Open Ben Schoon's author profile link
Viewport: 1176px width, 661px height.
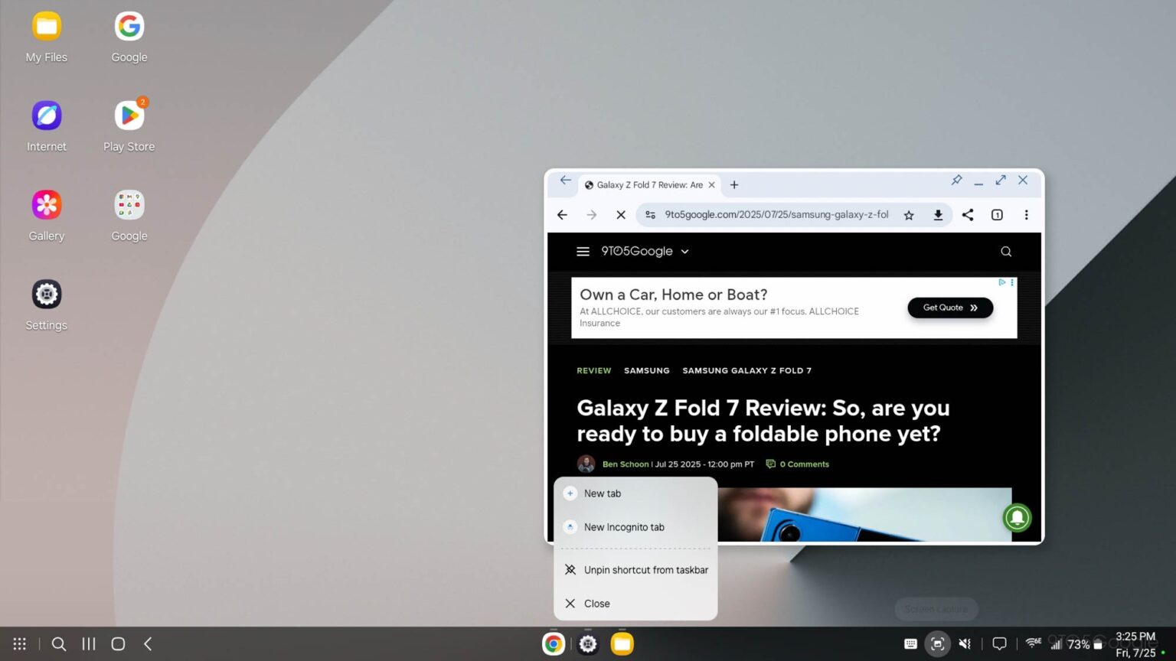point(626,464)
